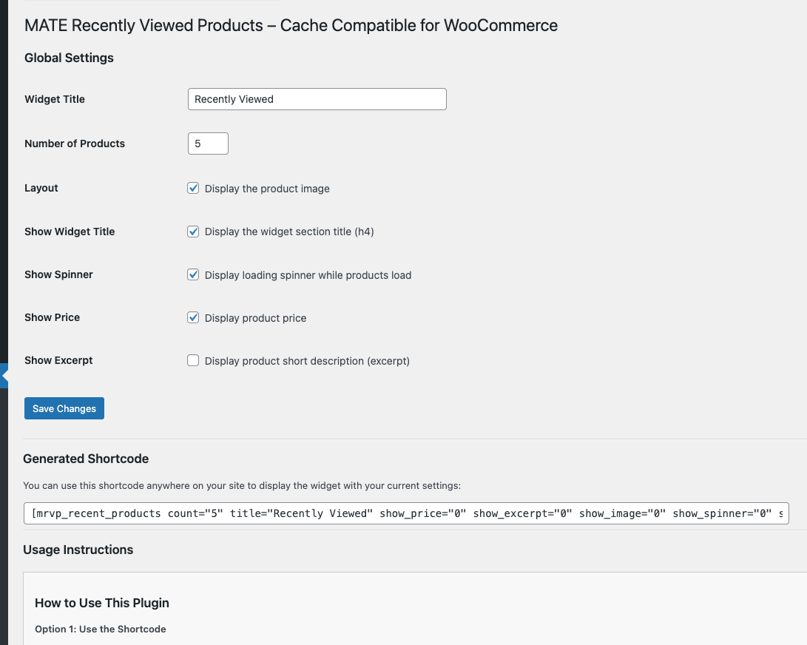Click the Usage Instructions heading

pos(78,550)
